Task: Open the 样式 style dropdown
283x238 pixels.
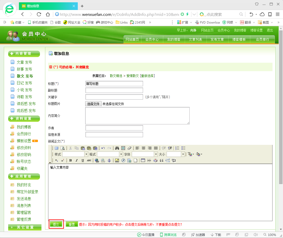Action: (x=86, y=154)
